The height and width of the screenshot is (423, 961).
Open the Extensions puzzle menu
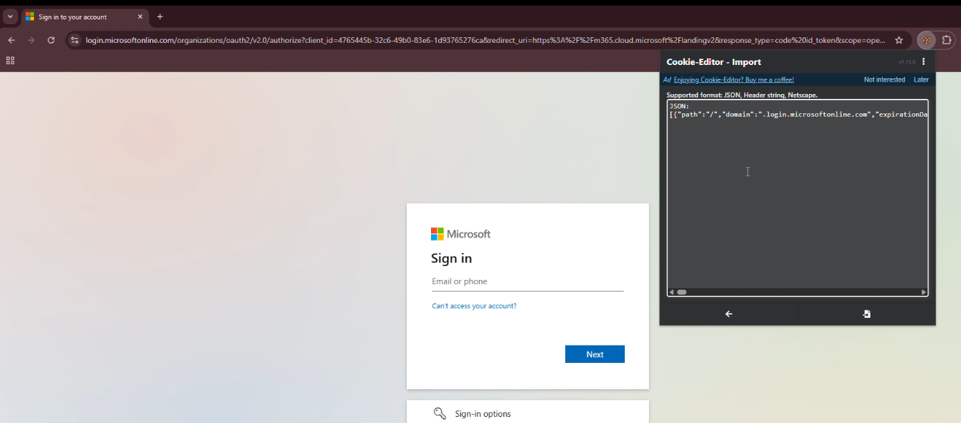coord(947,40)
